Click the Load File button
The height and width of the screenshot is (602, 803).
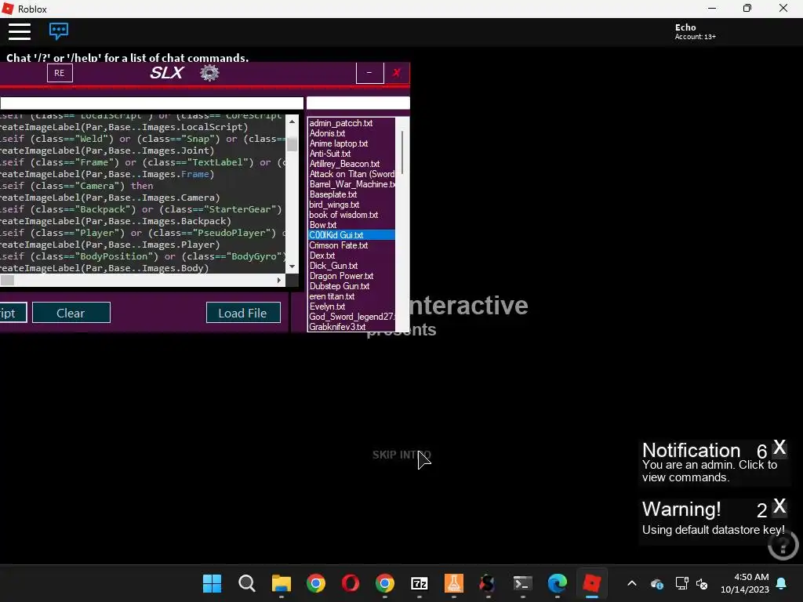[243, 313]
